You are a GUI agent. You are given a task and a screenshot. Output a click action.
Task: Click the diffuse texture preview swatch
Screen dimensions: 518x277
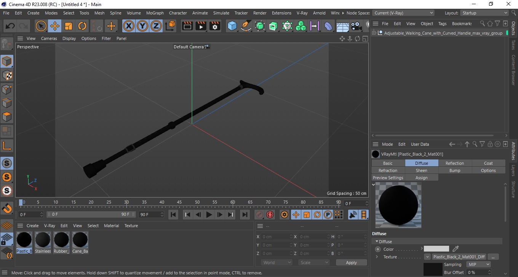pyautogui.click(x=433, y=269)
